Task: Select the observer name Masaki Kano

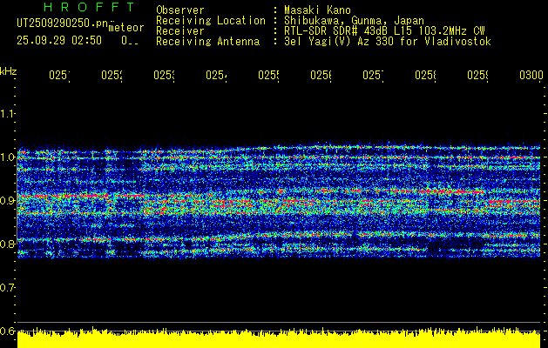Action: pyautogui.click(x=317, y=10)
